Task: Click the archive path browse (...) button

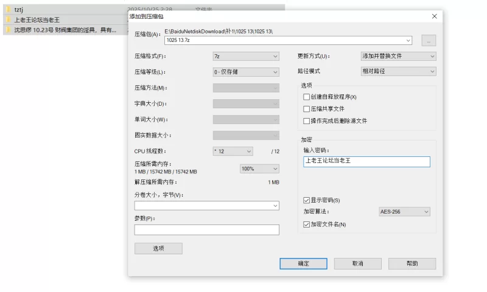Action: tap(429, 41)
